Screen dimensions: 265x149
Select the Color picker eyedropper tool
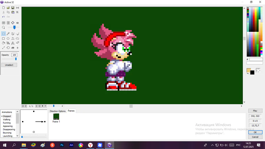8,34
